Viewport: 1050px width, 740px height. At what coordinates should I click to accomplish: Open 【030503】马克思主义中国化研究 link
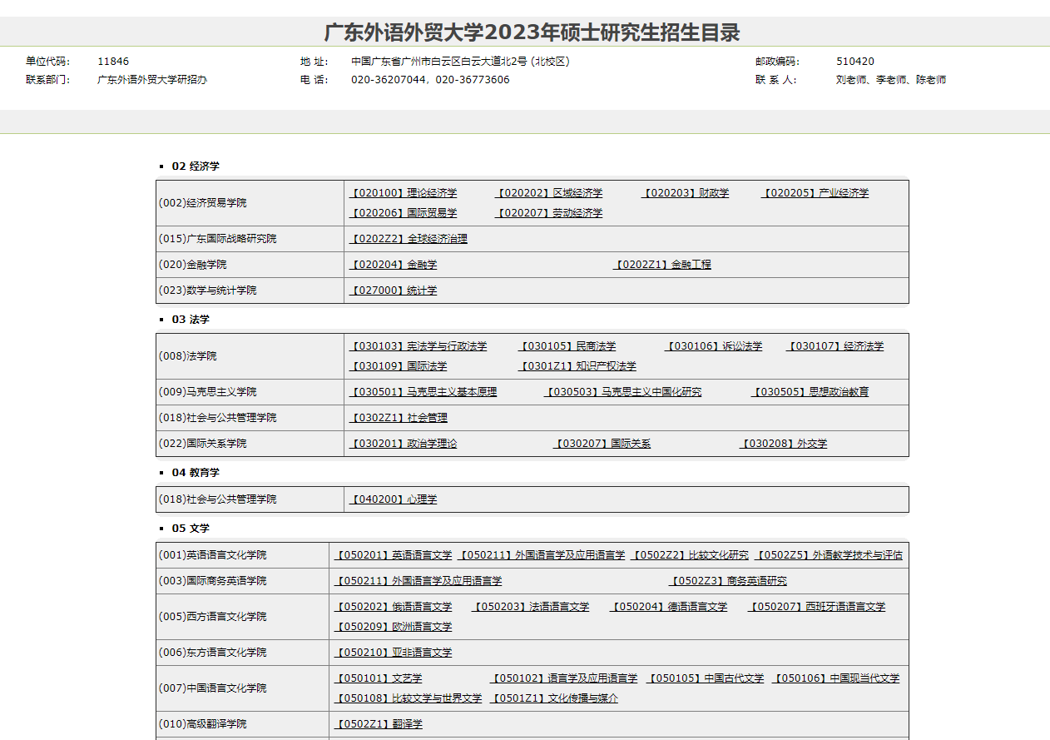click(622, 392)
